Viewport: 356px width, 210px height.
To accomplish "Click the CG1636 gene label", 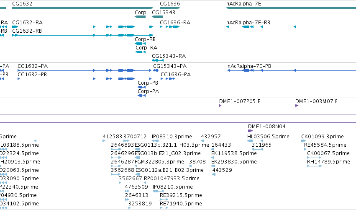I will [170, 4].
